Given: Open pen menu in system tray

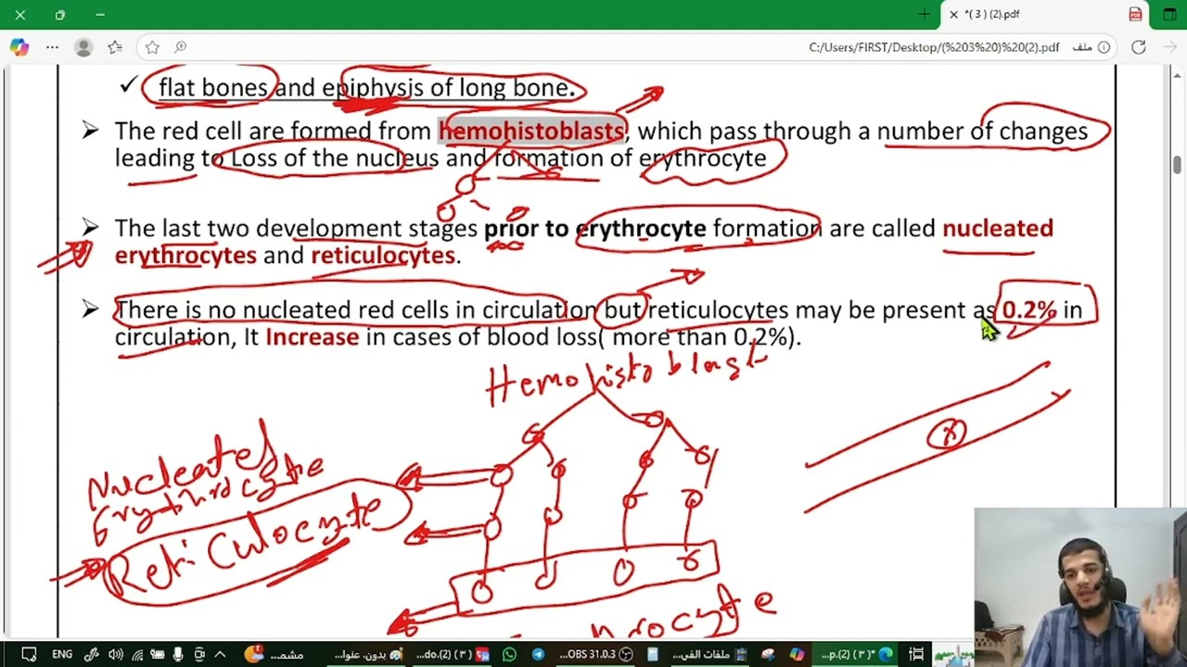Looking at the screenshot, I should click(x=91, y=654).
